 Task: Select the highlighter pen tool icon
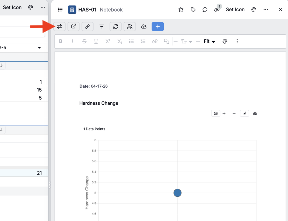pyautogui.click(x=87, y=26)
